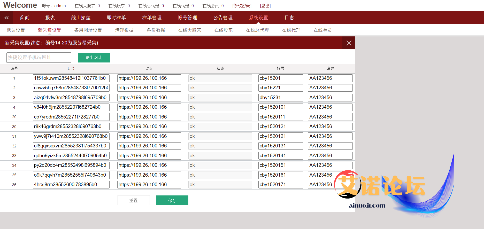
Task: Edit UID field for row 36
Action: click(71, 185)
